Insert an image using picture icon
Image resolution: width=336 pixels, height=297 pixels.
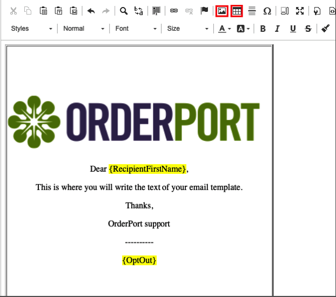pos(222,11)
